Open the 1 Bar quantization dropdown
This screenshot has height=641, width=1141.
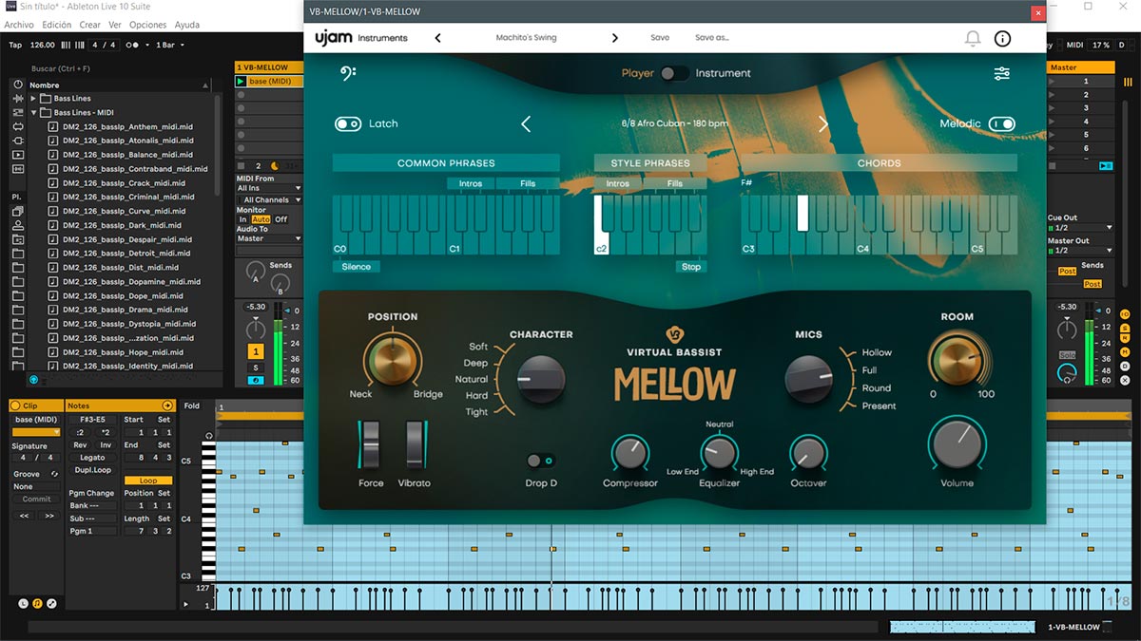coord(170,45)
